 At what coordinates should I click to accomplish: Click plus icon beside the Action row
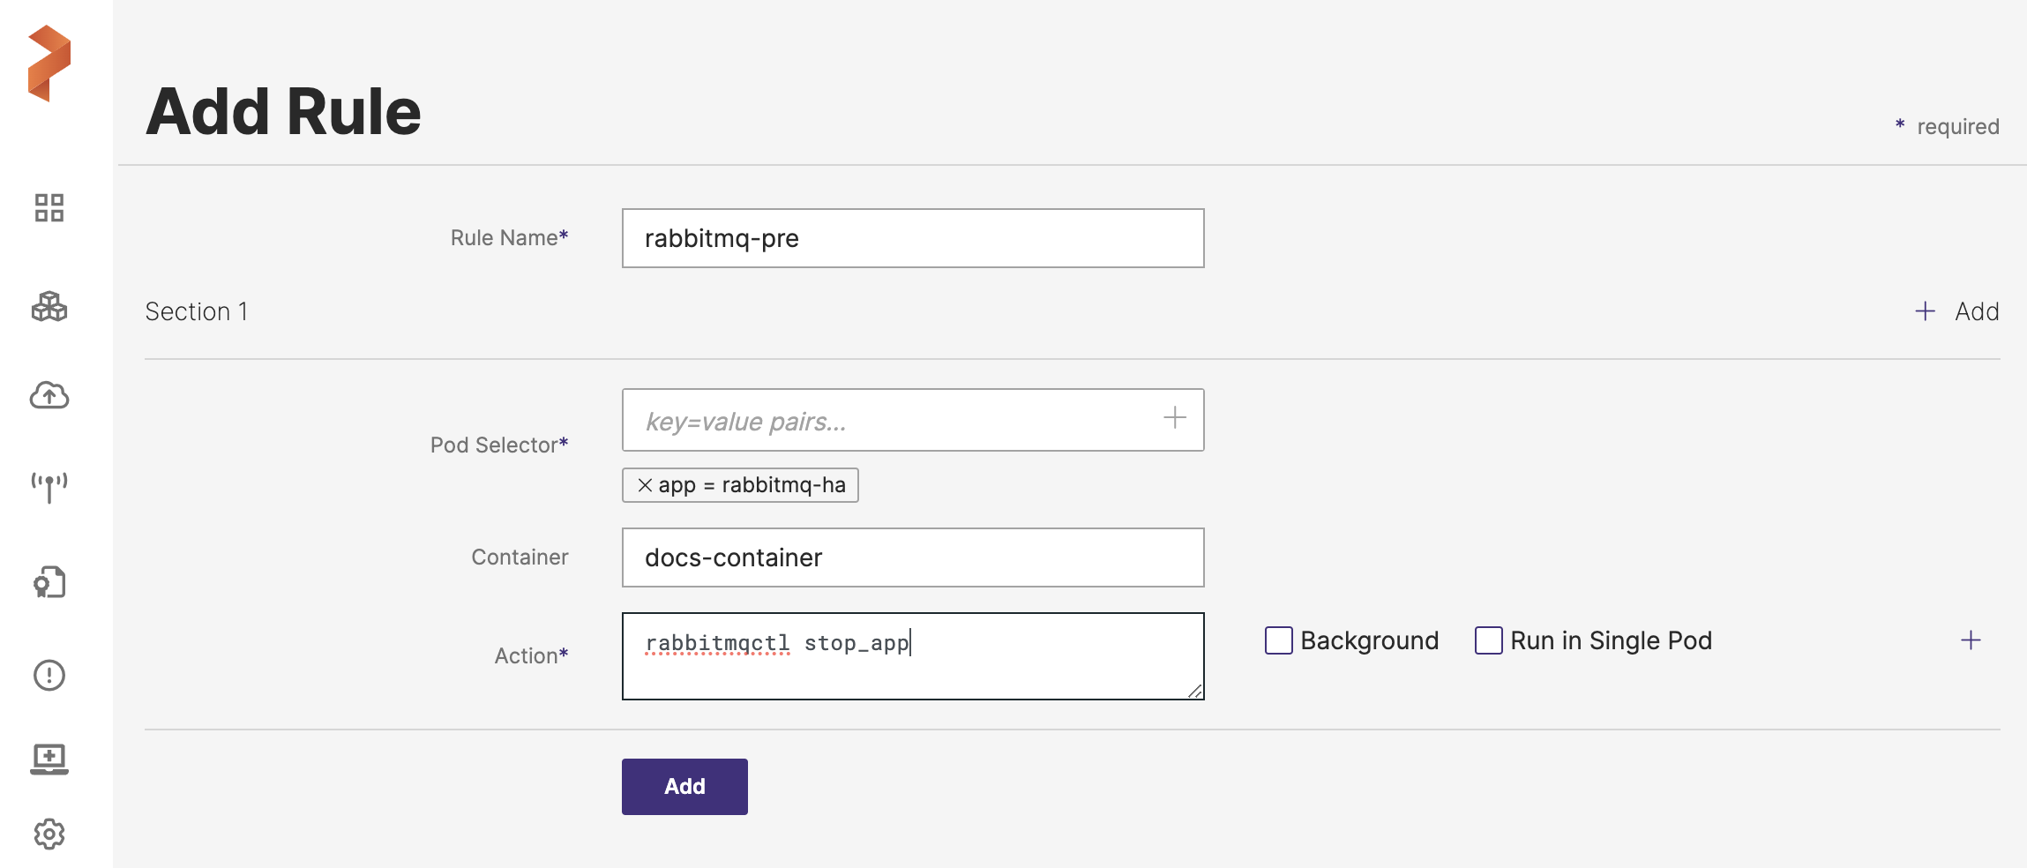point(1971,640)
